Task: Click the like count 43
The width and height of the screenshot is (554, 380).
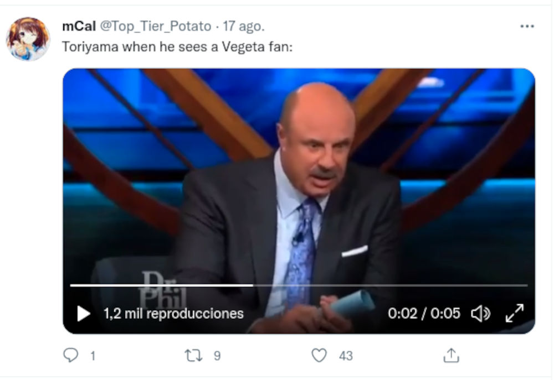Action: coord(346,356)
